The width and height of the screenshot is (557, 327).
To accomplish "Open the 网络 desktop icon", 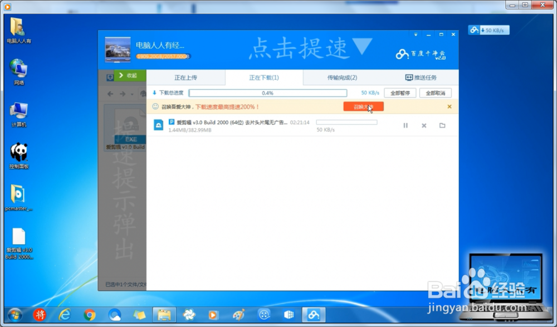I will coord(19,72).
